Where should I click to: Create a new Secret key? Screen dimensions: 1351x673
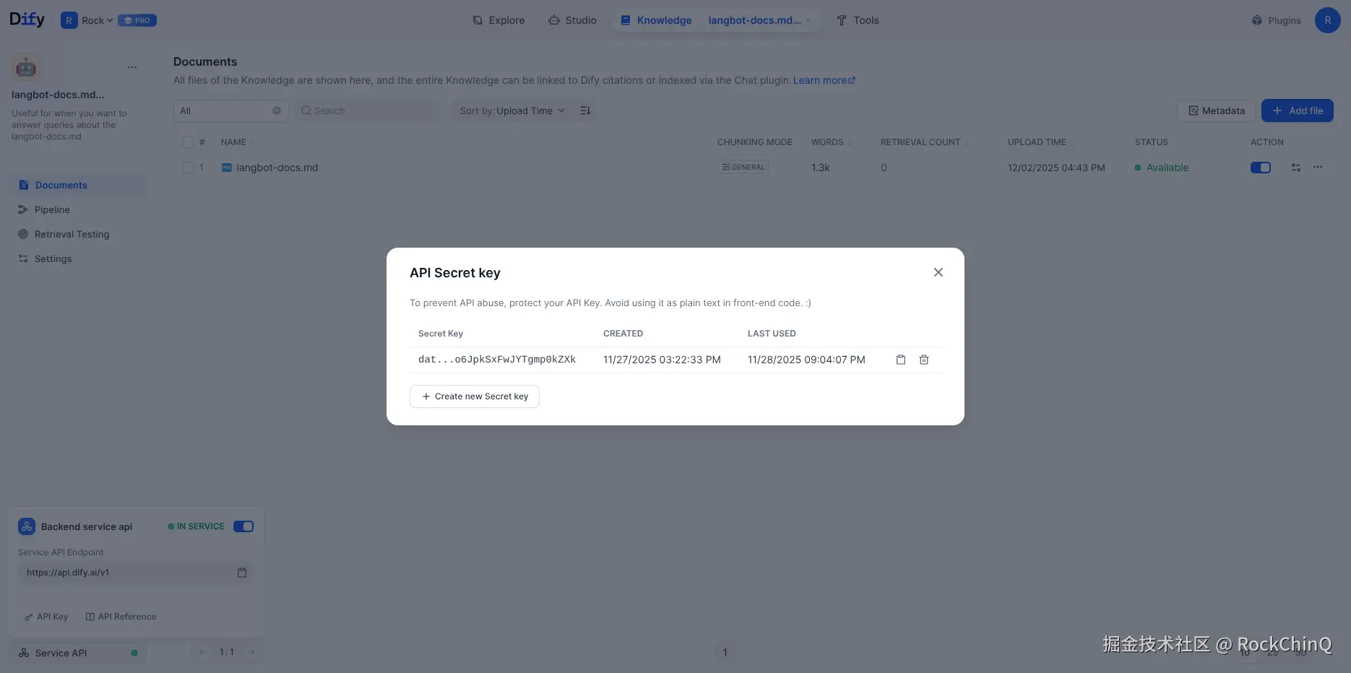coord(474,396)
